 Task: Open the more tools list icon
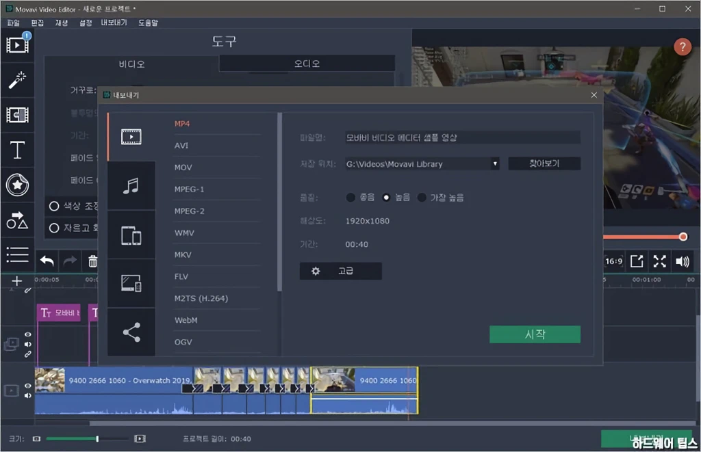(x=17, y=254)
